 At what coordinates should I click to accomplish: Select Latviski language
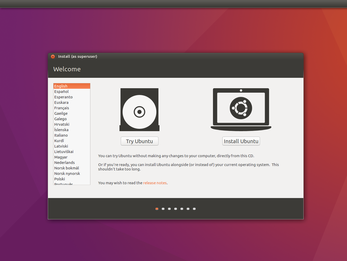tap(72, 146)
